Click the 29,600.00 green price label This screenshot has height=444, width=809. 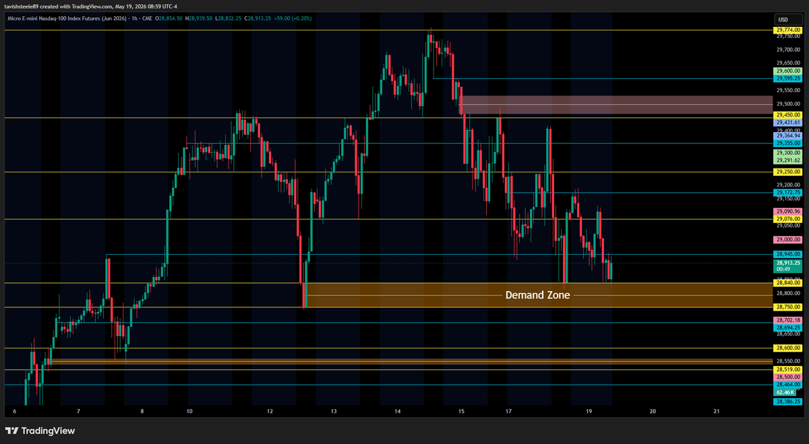coord(787,71)
